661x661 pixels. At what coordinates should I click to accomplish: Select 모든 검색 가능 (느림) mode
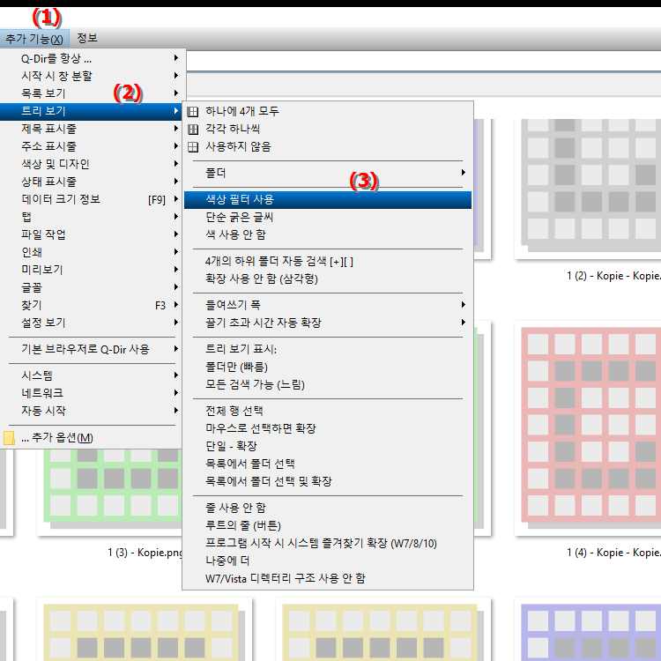click(328, 385)
